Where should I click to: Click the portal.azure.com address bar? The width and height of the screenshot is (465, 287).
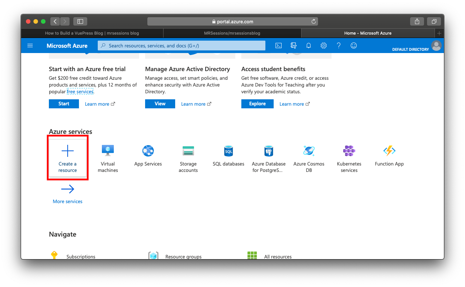click(233, 21)
